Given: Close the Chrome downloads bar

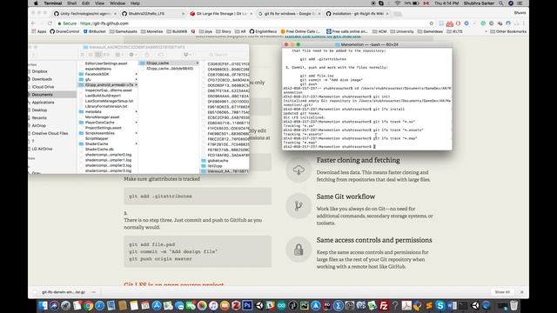Looking at the screenshot, I should (522, 292).
